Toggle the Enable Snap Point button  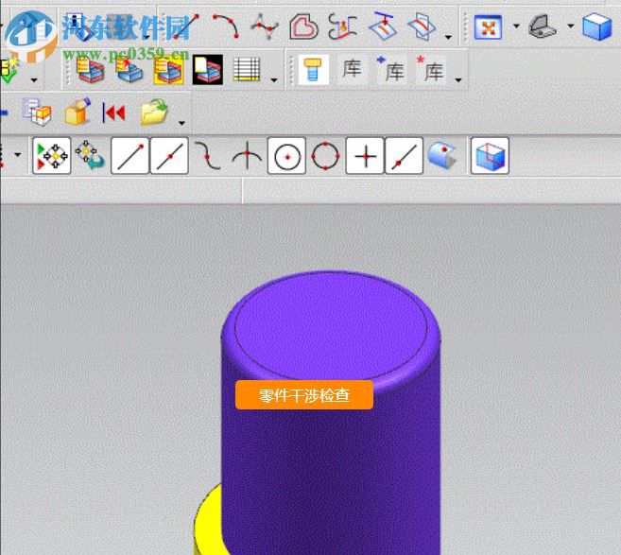51,156
